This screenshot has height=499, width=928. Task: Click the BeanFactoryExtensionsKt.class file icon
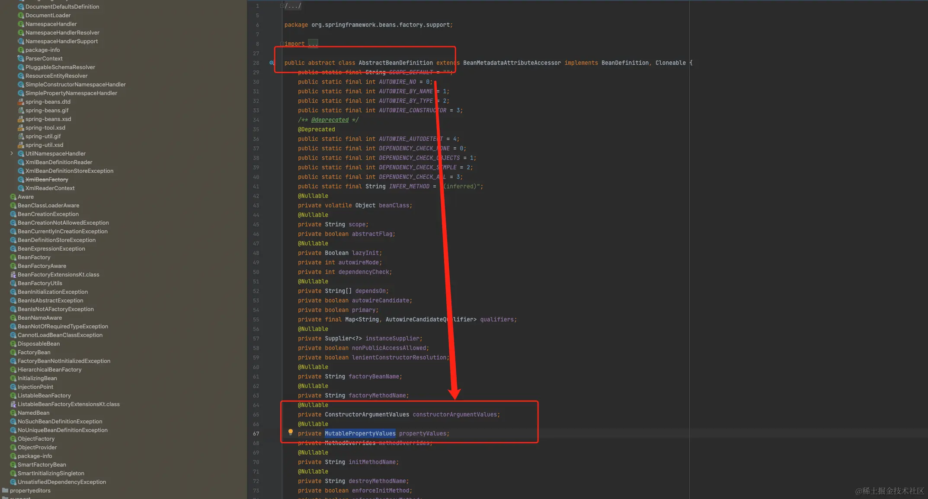click(13, 275)
